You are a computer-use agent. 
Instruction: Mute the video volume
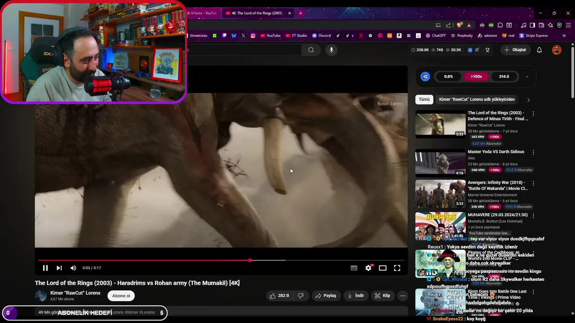click(73, 268)
